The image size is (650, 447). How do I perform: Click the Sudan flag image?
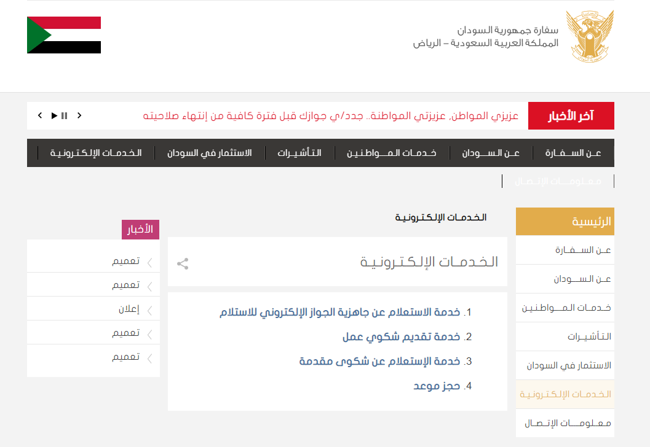[x=64, y=35]
